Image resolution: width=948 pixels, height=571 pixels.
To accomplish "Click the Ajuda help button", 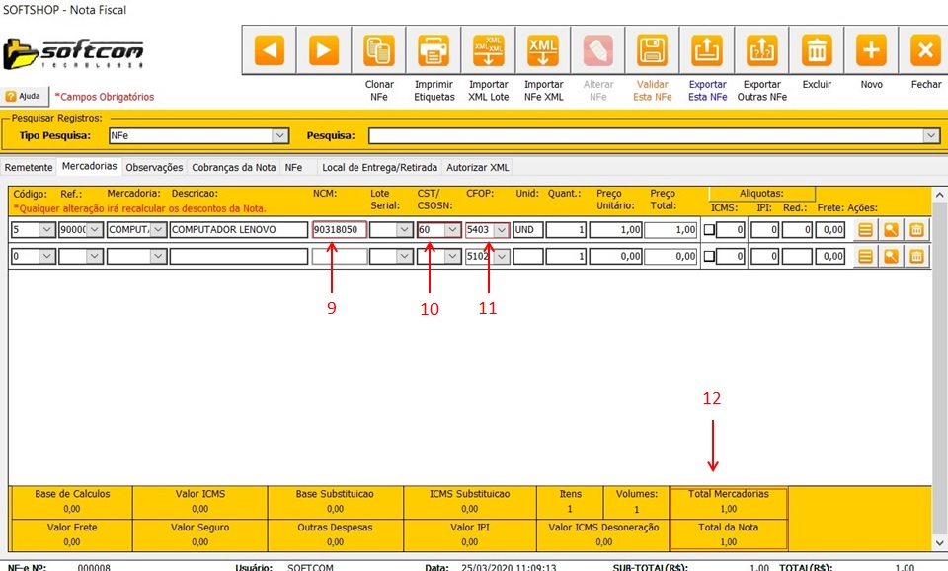I will pyautogui.click(x=24, y=97).
